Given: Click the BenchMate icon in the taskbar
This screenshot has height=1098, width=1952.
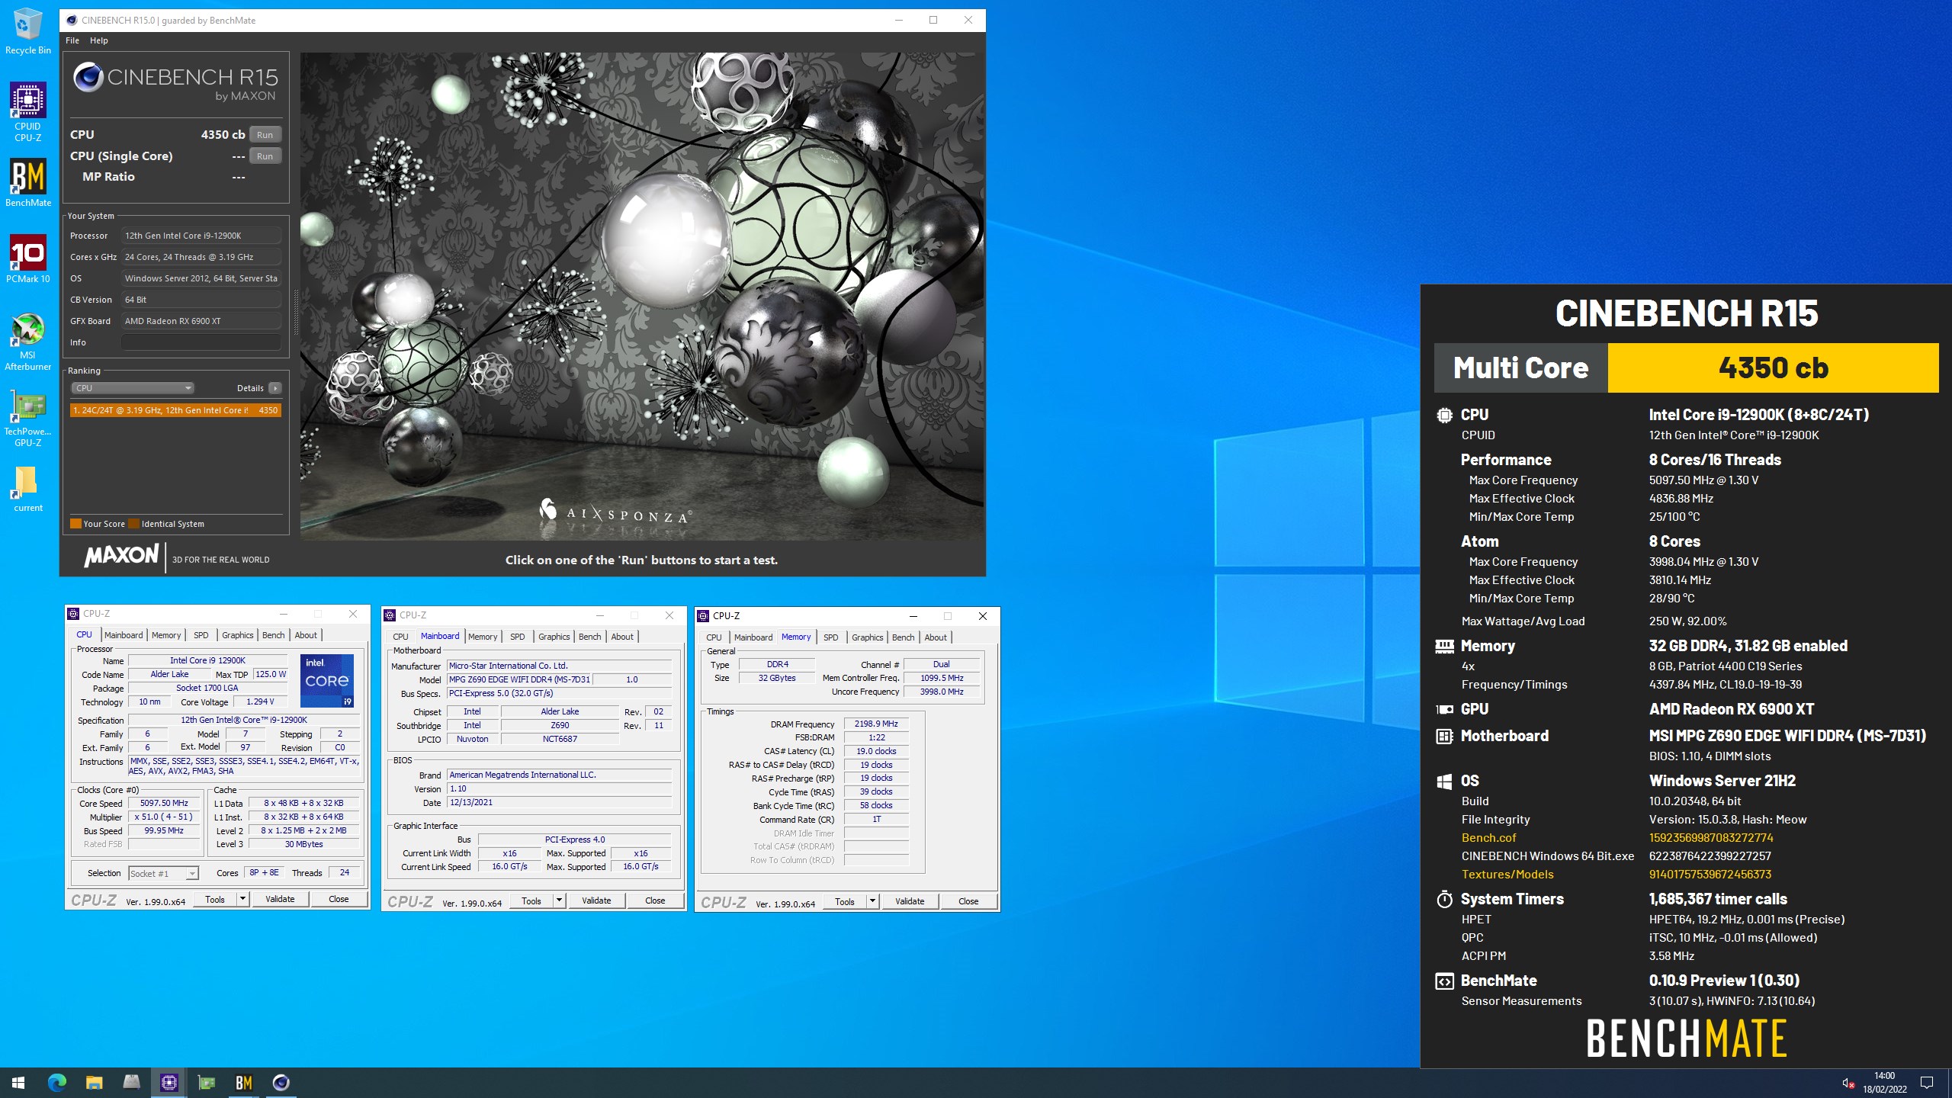Looking at the screenshot, I should click(x=243, y=1082).
